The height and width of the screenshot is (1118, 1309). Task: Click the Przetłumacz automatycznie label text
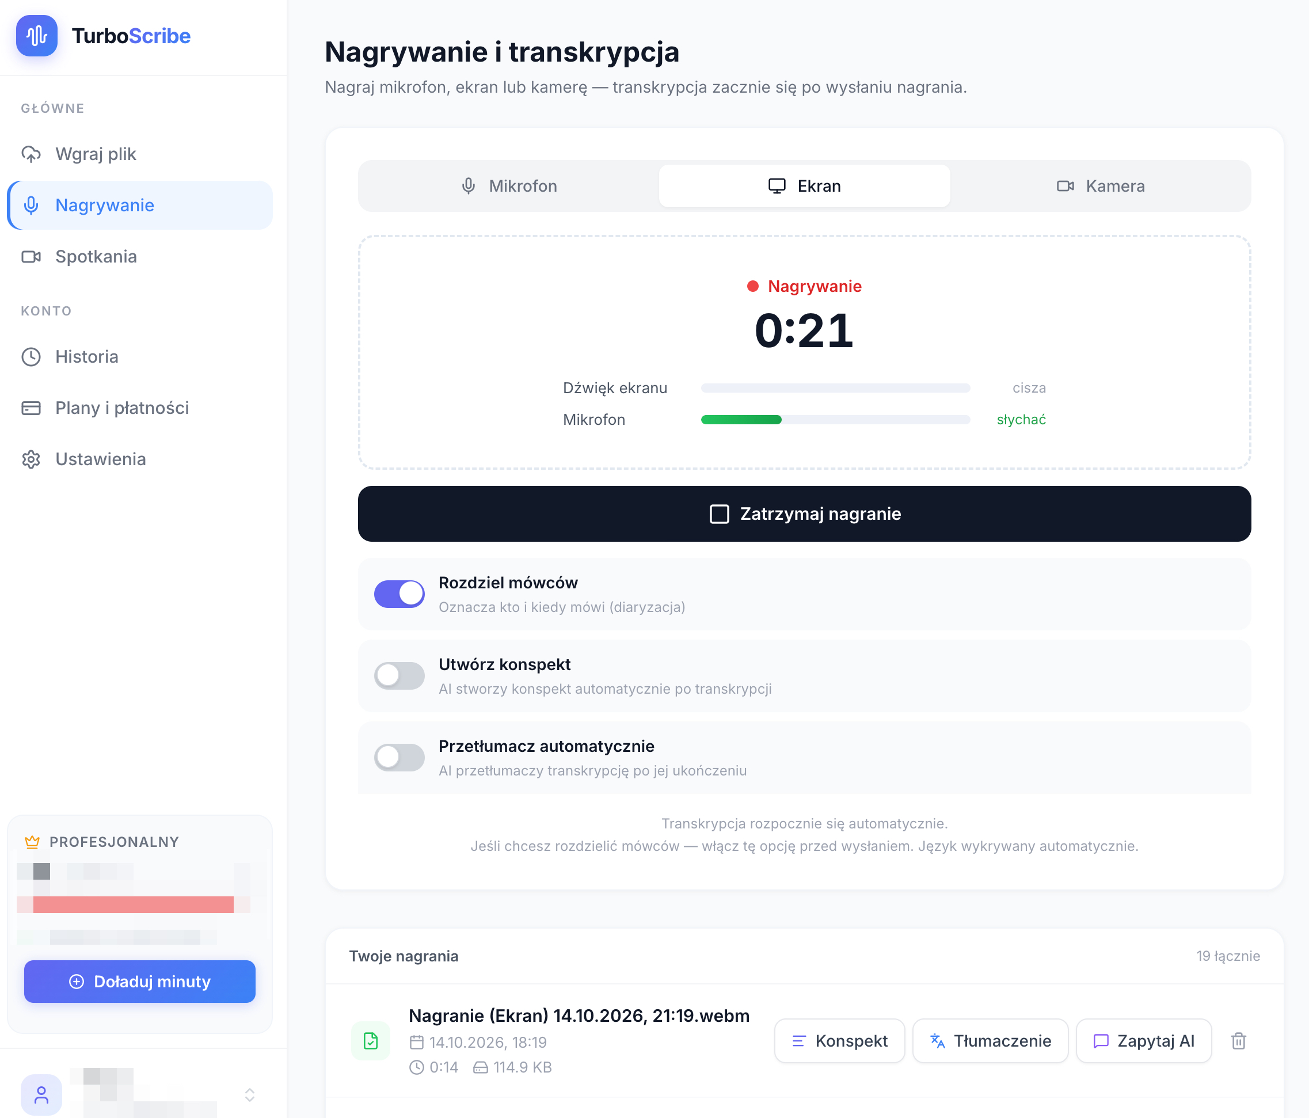pos(546,746)
